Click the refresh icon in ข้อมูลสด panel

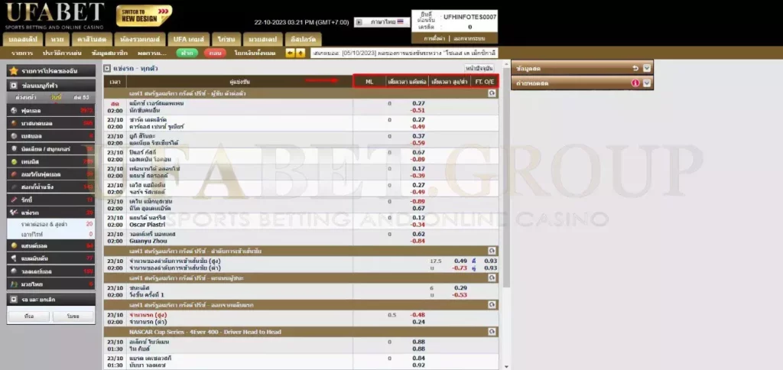pos(635,67)
